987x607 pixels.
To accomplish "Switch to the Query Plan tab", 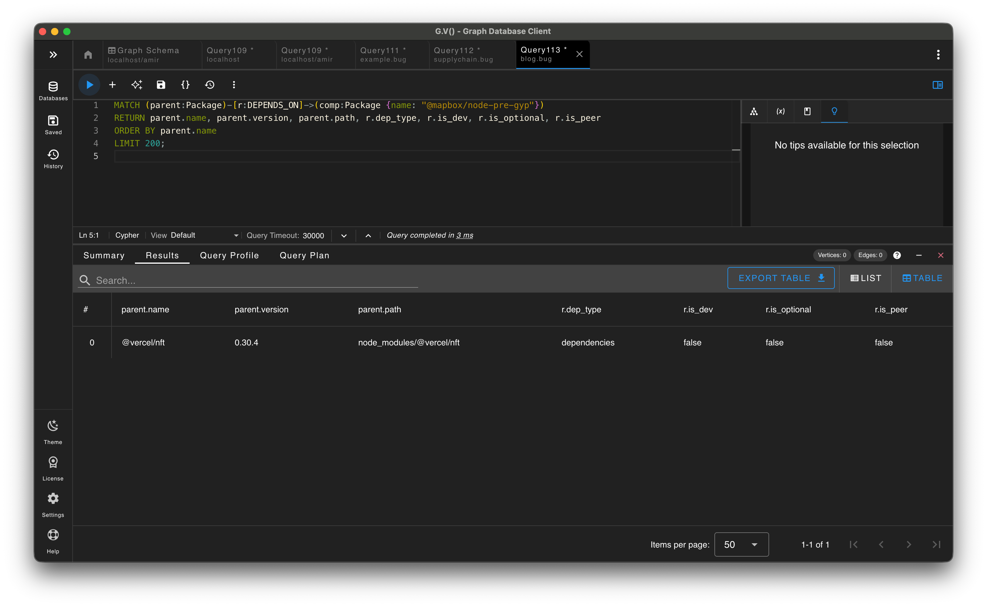I will pyautogui.click(x=304, y=255).
